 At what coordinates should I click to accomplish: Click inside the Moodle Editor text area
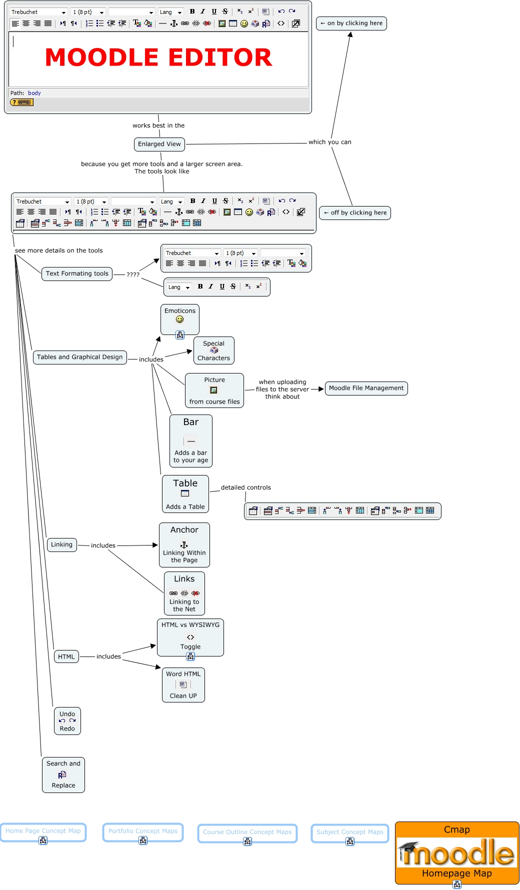[x=158, y=70]
